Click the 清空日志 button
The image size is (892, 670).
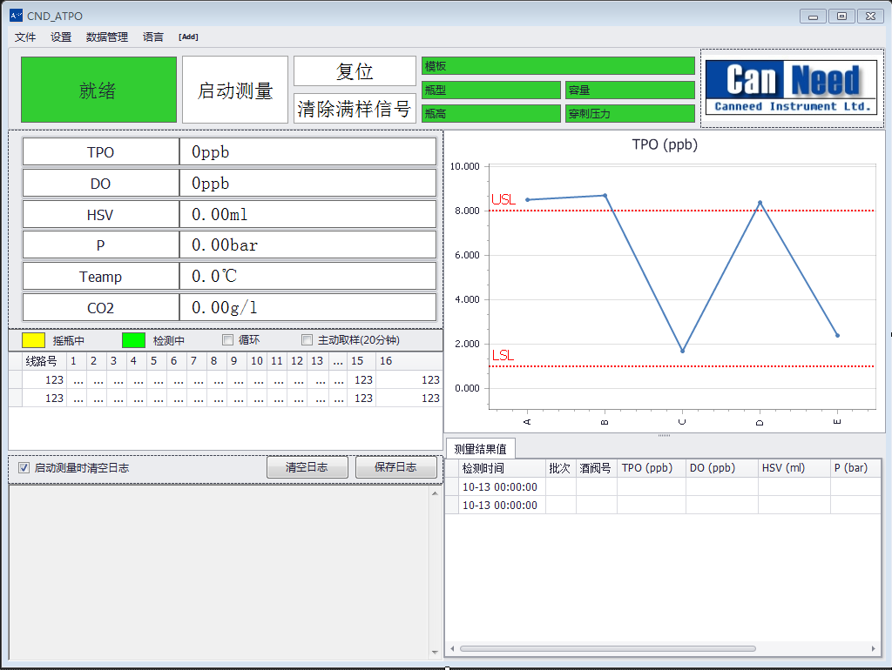tap(307, 467)
